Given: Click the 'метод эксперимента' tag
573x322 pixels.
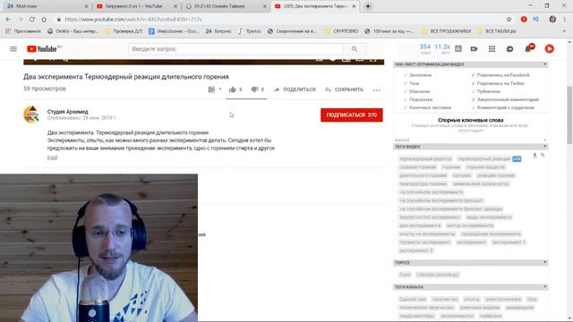Looking at the screenshot, I should coord(470,225).
